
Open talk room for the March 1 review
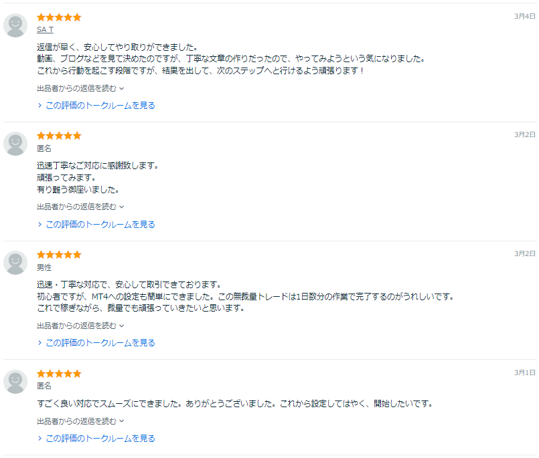[x=100, y=439]
